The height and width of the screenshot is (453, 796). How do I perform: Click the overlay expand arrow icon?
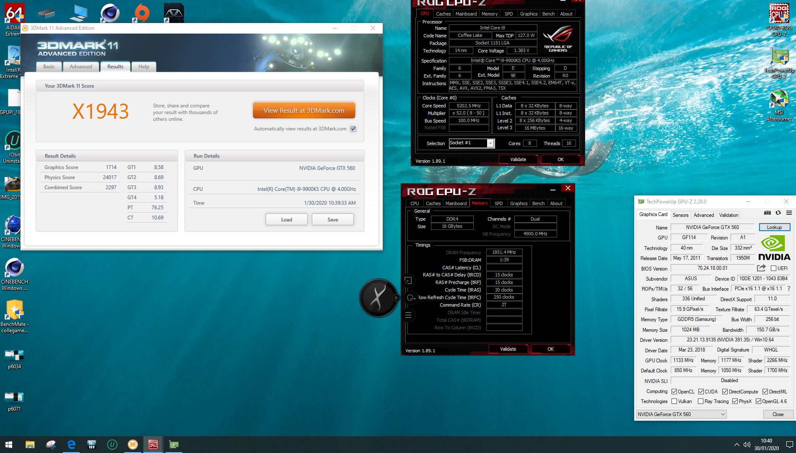tap(408, 280)
